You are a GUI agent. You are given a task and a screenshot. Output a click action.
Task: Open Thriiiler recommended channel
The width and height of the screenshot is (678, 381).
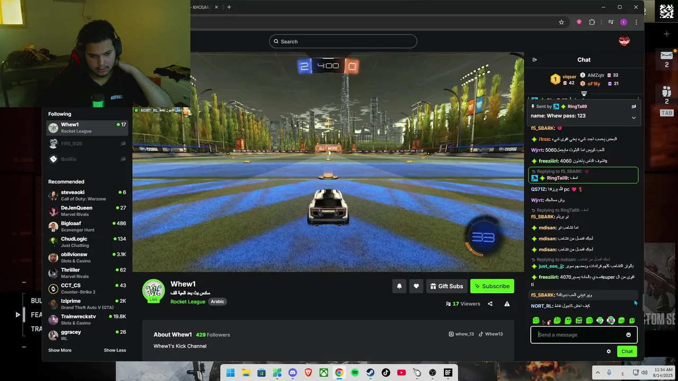pyautogui.click(x=87, y=273)
